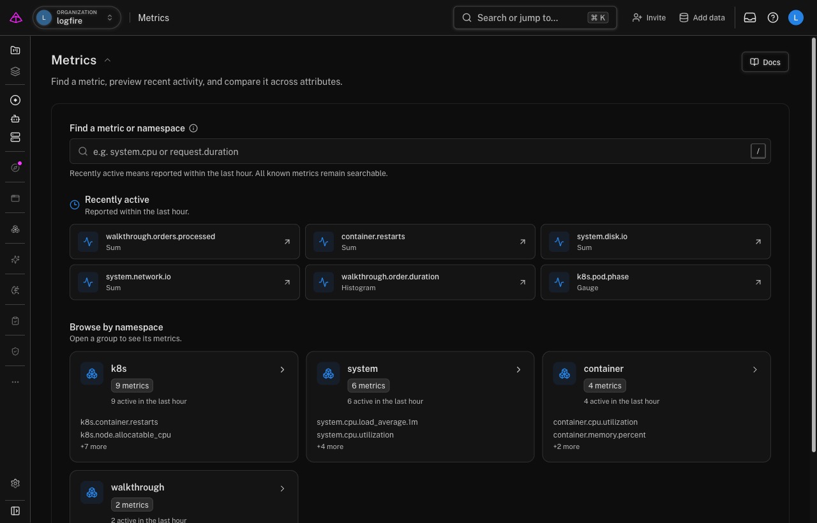Click the +2 more text
Viewport: 817px width, 523px height.
[566, 446]
